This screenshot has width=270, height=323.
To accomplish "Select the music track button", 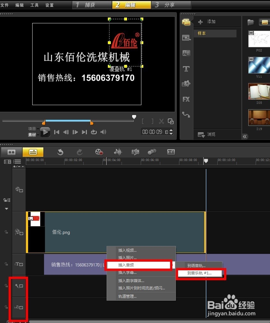I will pyautogui.click(x=19, y=307).
